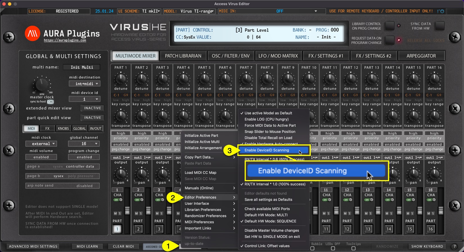Expand the MIDI IN port dropdown
Screen dimensions: 464x252
coord(316,11)
